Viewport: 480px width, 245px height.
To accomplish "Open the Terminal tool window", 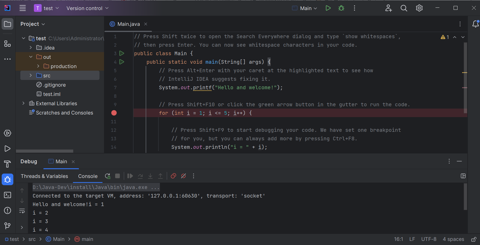I will click(x=8, y=195).
